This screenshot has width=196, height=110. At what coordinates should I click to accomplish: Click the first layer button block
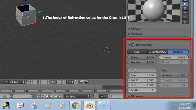pos(32,82)
